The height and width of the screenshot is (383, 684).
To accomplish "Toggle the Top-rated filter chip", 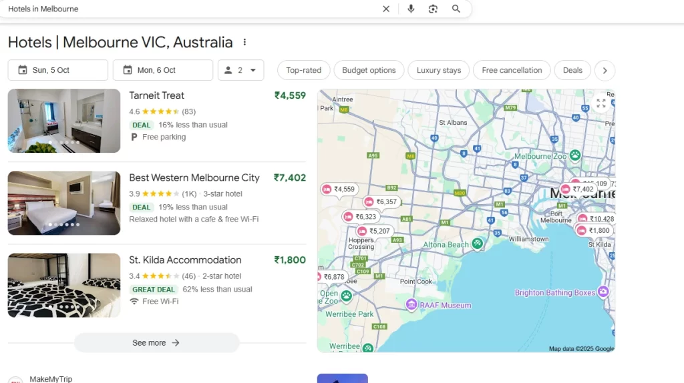I will click(303, 70).
